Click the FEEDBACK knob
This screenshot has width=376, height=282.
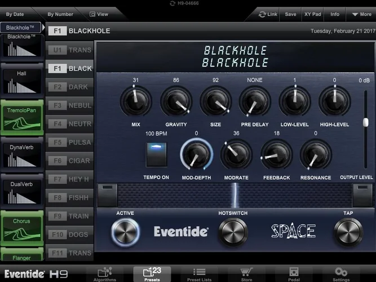(x=276, y=154)
